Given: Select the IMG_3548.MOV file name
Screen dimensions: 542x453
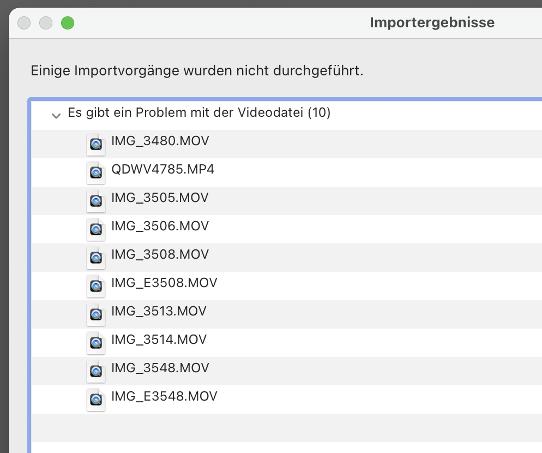Looking at the screenshot, I should click(x=160, y=368).
